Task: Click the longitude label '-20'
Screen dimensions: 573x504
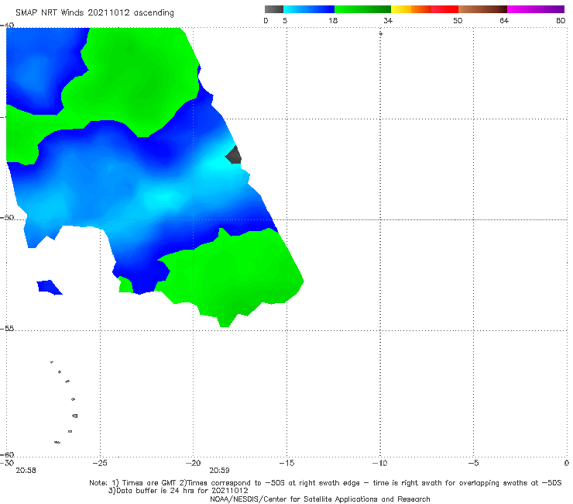Action: click(193, 463)
